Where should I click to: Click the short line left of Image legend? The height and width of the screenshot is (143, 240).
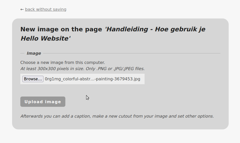click(22, 53)
